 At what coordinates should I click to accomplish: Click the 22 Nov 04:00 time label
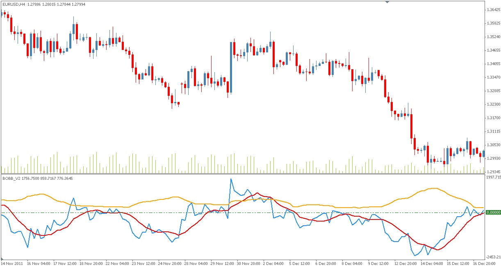point(117,264)
